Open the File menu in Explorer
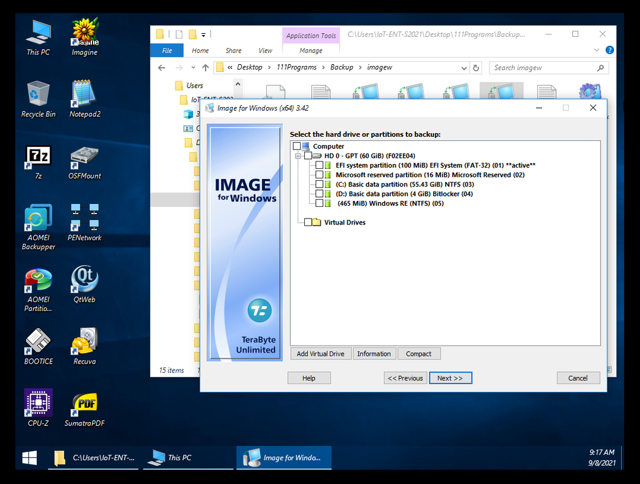This screenshot has width=640, height=484. tap(167, 50)
